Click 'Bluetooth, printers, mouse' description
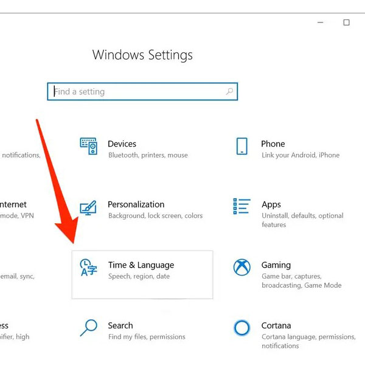365x365 pixels. pyautogui.click(x=148, y=155)
